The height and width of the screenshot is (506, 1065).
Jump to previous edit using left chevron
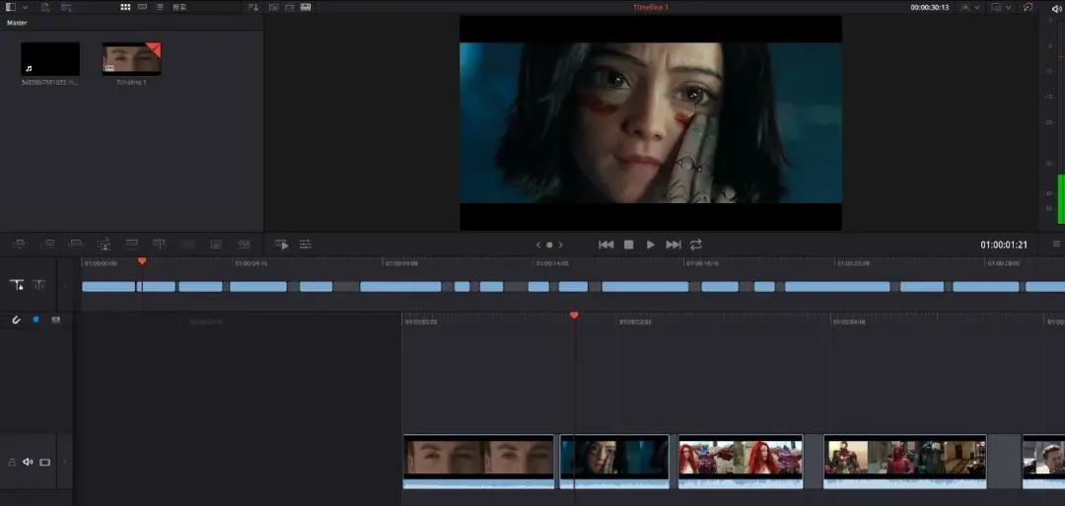(x=538, y=245)
